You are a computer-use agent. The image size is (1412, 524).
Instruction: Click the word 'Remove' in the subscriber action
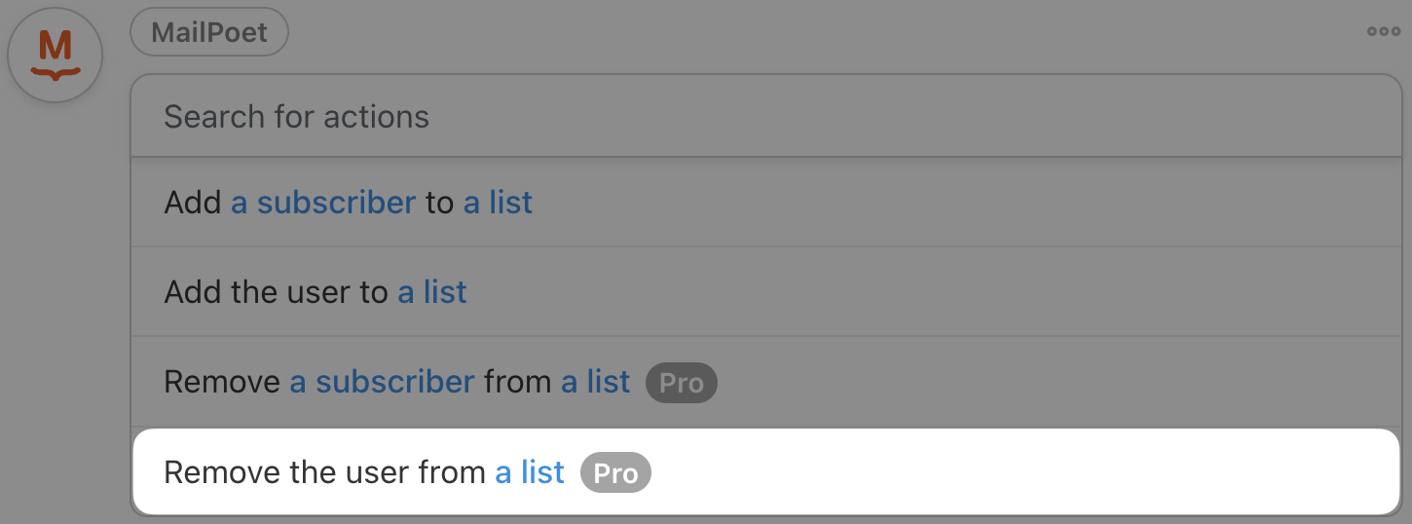(x=222, y=382)
